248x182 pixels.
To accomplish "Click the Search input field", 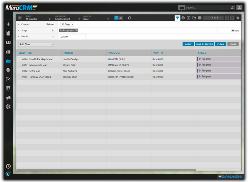I will pos(208,7).
